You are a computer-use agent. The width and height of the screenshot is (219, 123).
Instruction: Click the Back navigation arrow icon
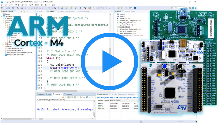121,8
